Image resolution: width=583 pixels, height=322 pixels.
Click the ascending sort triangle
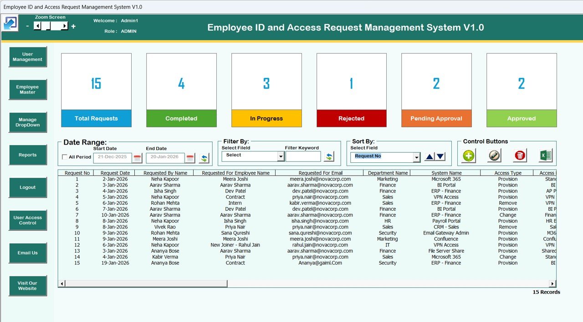tap(428, 156)
